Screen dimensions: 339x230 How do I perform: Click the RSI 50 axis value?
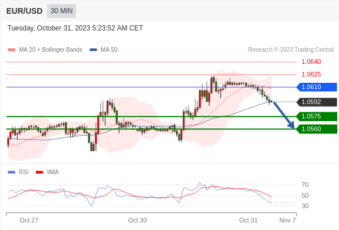(x=305, y=195)
